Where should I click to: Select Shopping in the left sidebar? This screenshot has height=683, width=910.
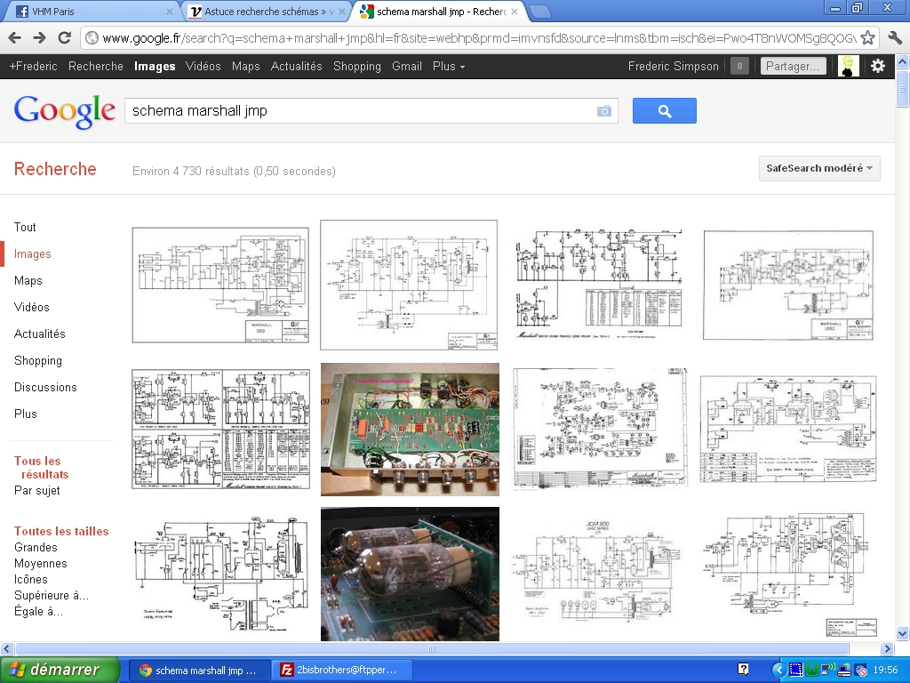coord(37,361)
